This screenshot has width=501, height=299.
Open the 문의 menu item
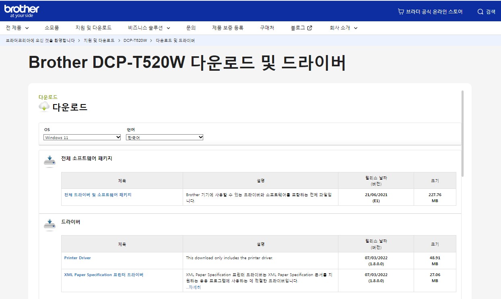191,28
